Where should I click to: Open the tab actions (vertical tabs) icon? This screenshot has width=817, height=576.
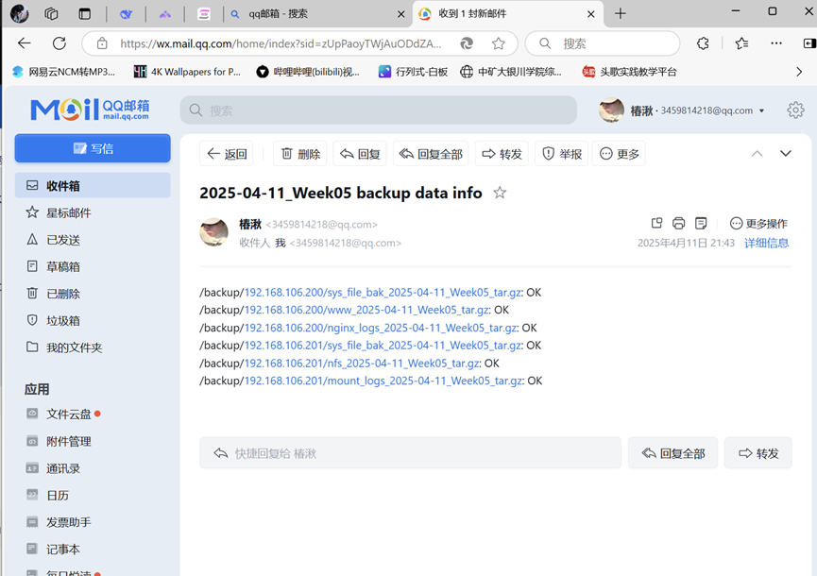(84, 13)
